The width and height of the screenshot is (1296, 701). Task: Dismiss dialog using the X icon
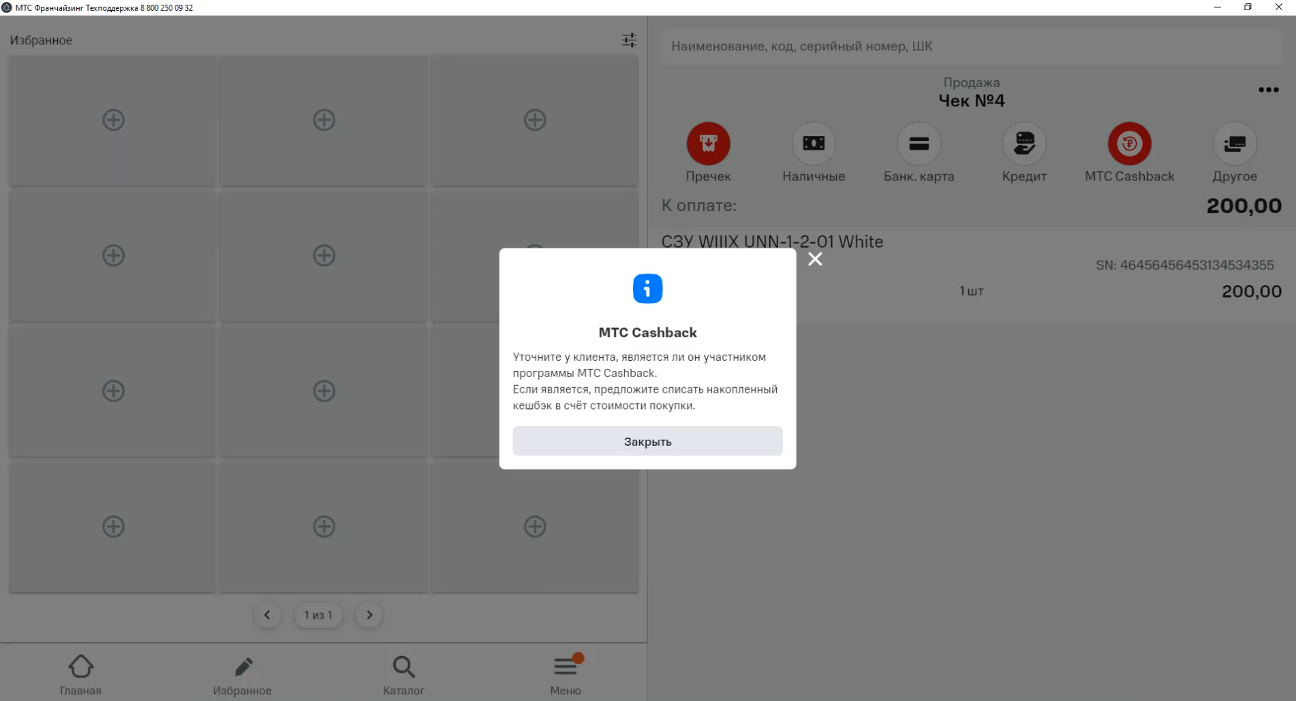point(815,259)
